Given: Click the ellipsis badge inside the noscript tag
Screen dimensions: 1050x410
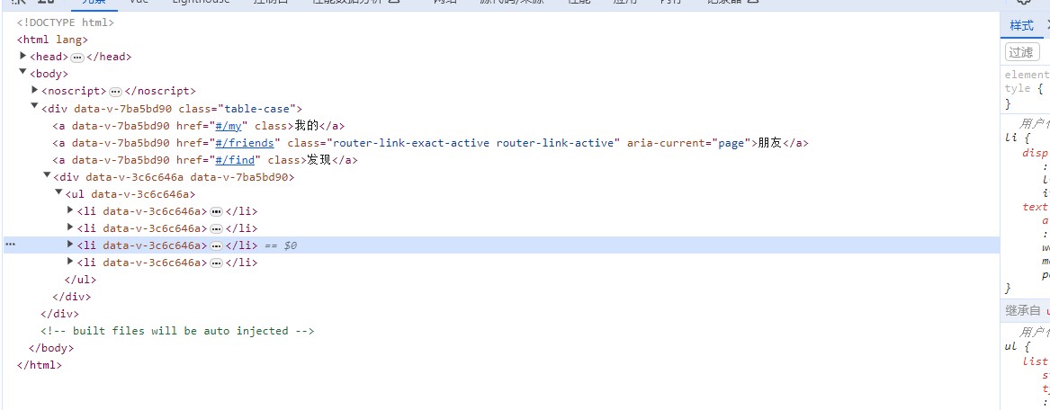Looking at the screenshot, I should (115, 92).
